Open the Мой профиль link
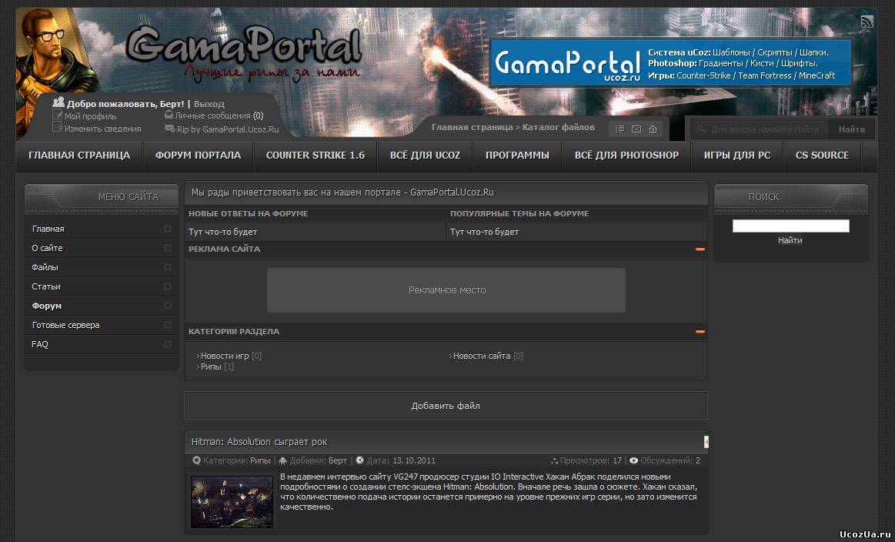Screen dimensions: 895x542 [x=90, y=116]
